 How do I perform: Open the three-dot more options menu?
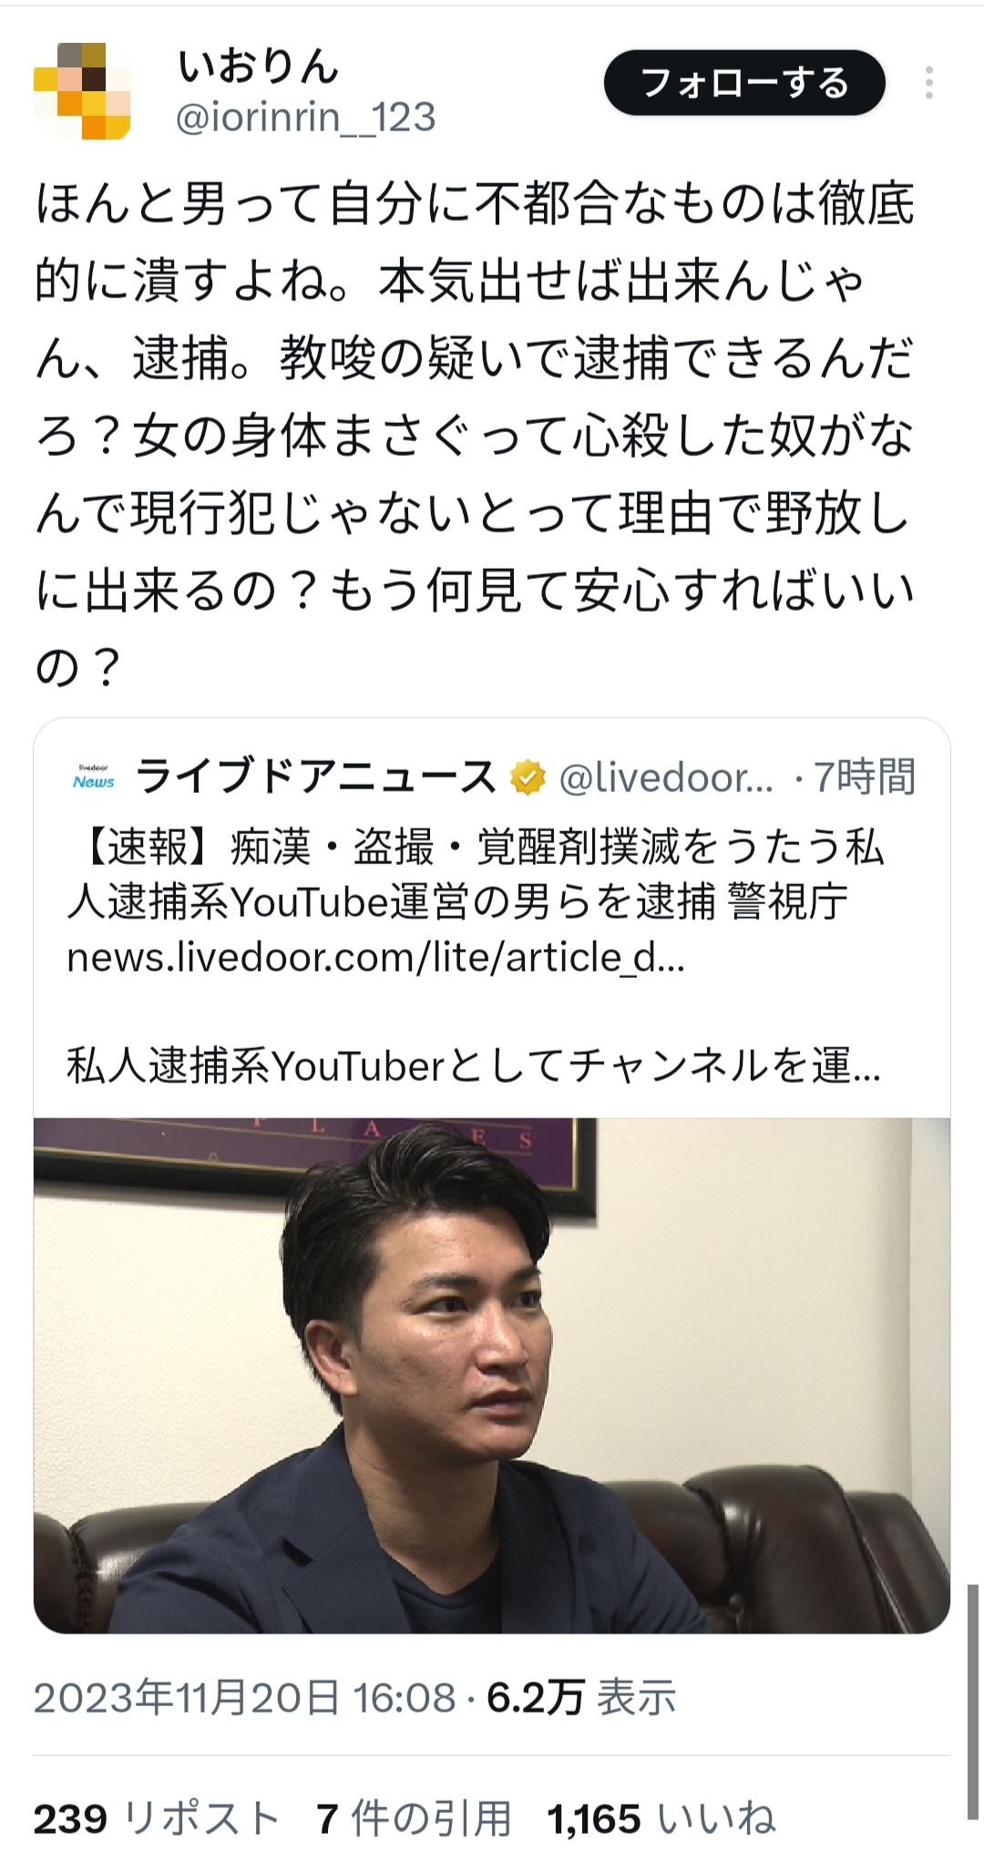[928, 83]
